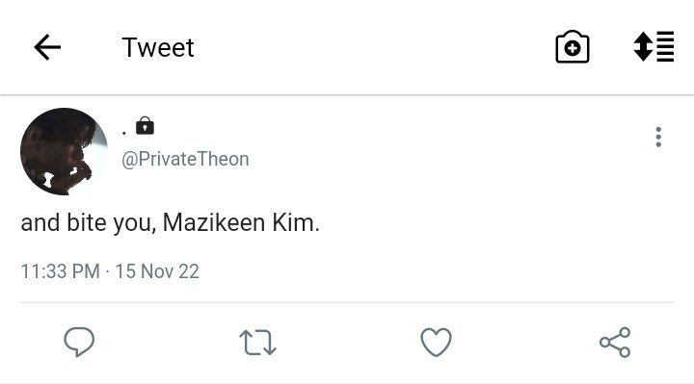Open the camera plus icon in header
694x384 pixels.
pos(573,47)
